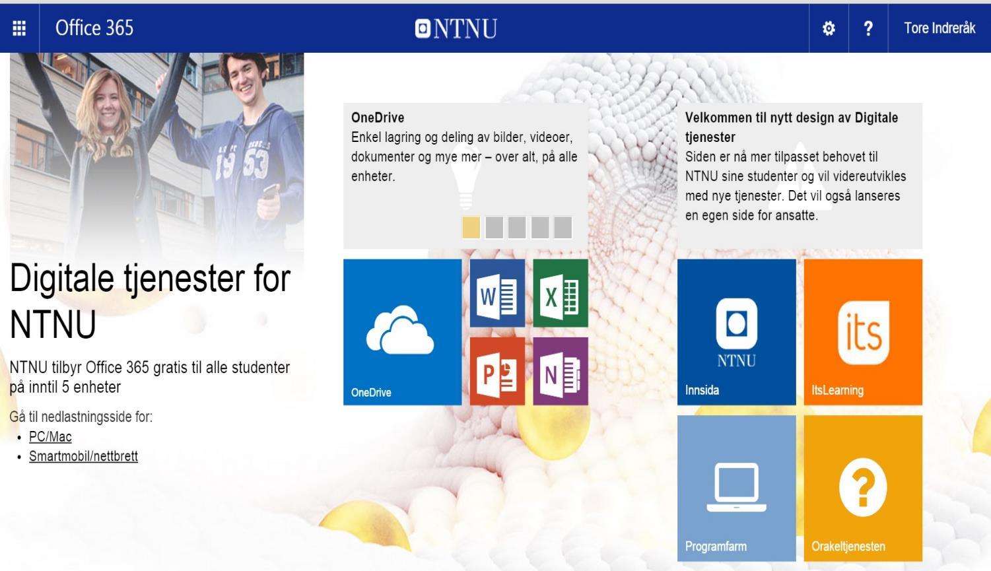This screenshot has height=571, width=991.
Task: Select the second carousel slide indicator
Action: [x=495, y=228]
